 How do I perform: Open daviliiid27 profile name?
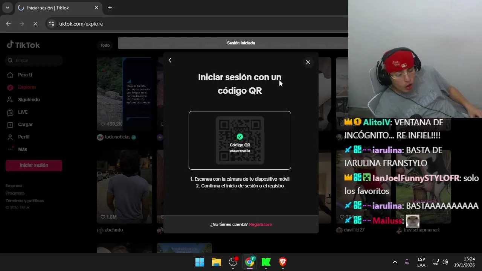354,230
